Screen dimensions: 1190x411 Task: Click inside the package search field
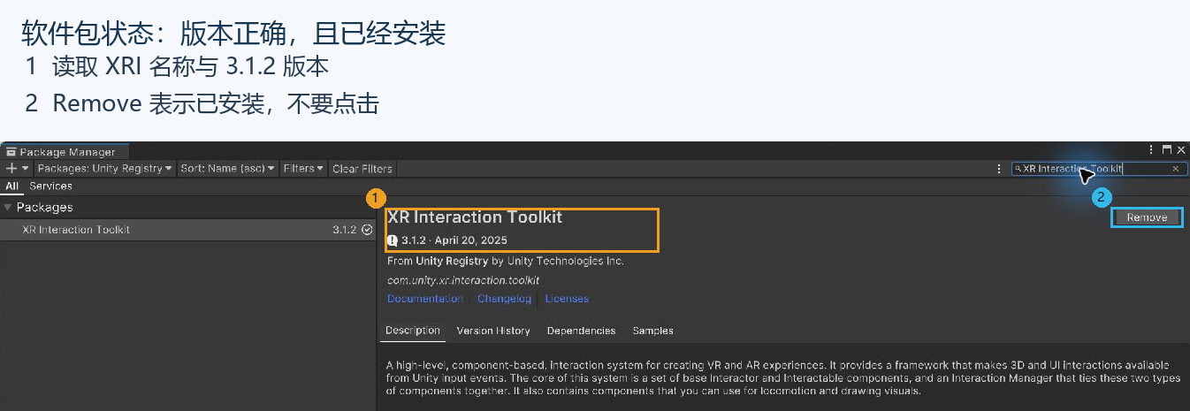pos(1098,169)
